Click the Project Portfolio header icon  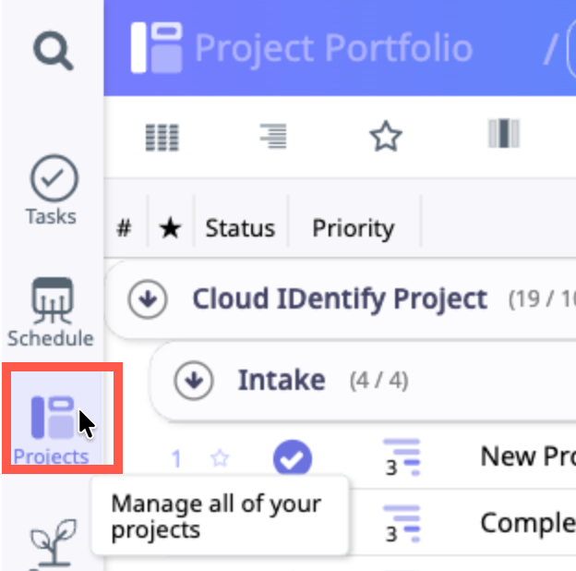155,47
